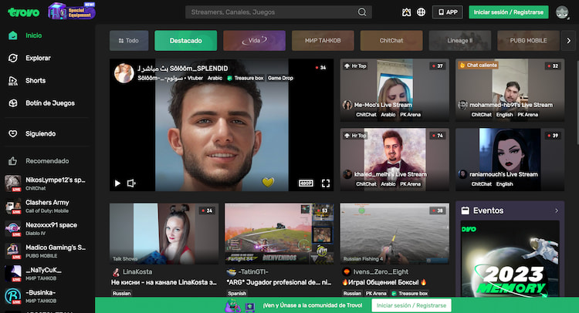The height and width of the screenshot is (313, 579).
Task: Click the Eventos calendar icon
Action: 466,210
